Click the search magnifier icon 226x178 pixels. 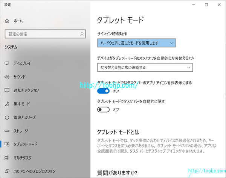coord(82,34)
